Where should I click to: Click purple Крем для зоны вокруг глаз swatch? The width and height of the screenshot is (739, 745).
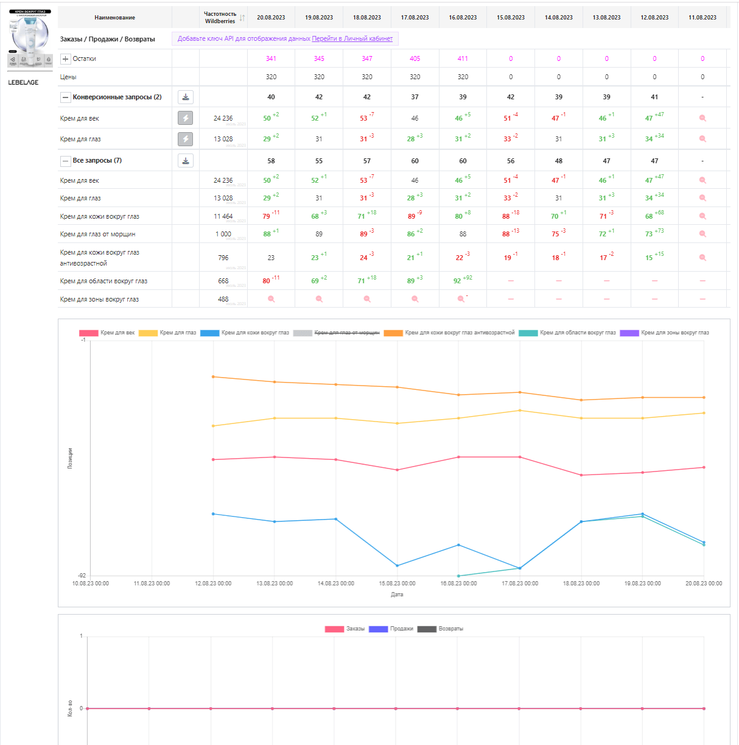(629, 333)
